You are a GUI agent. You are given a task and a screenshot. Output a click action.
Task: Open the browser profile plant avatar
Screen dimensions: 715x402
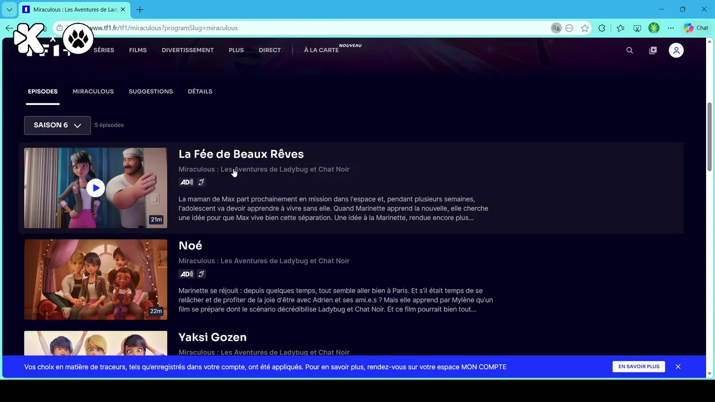pyautogui.click(x=654, y=28)
